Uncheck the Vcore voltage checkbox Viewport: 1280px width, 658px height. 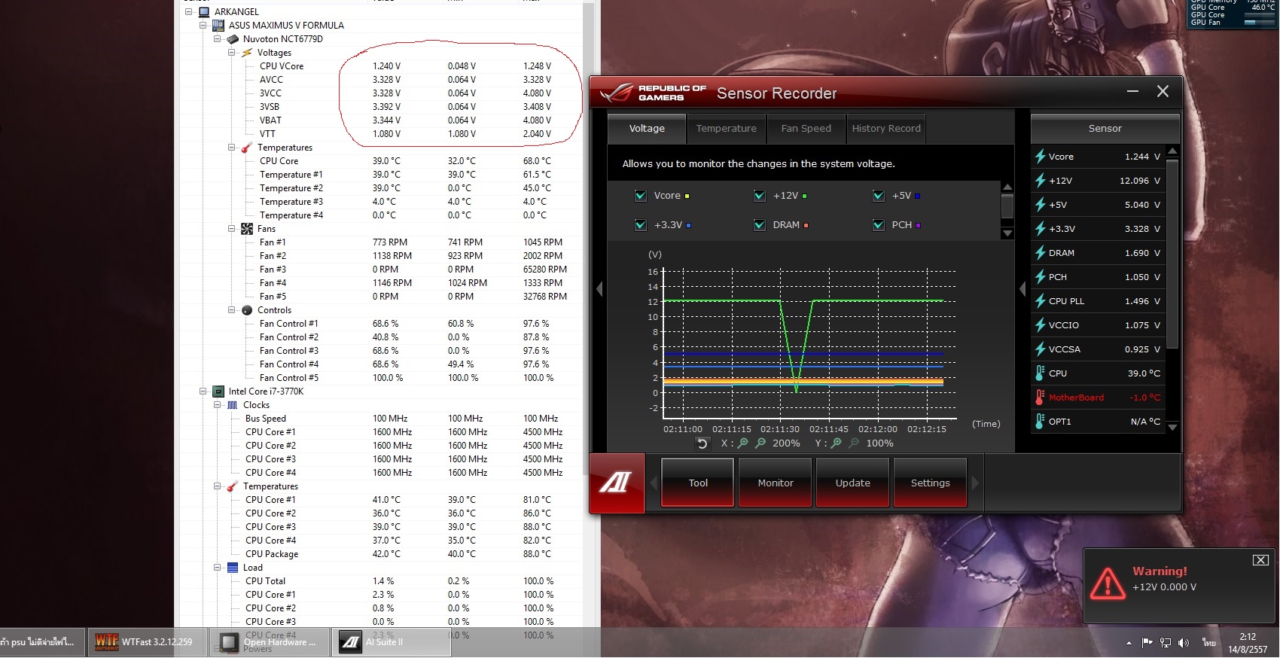click(x=641, y=196)
